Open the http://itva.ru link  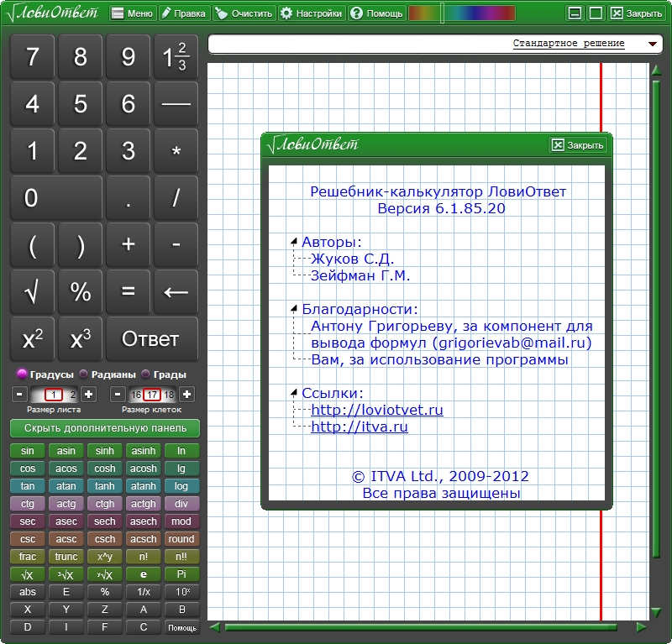[360, 427]
